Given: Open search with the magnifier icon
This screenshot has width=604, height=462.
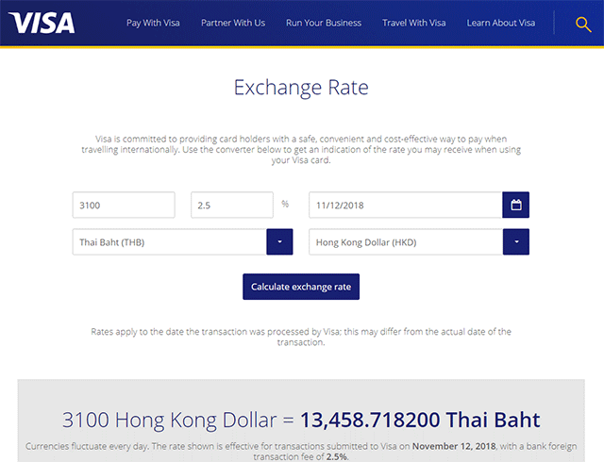Looking at the screenshot, I should coord(582,24).
